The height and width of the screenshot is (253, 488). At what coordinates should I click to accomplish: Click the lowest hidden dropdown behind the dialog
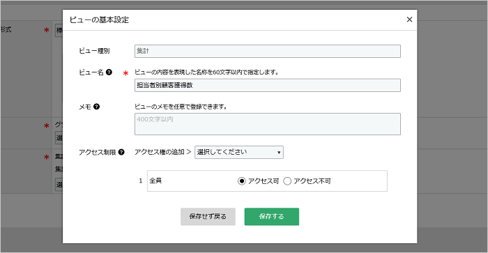tap(59, 185)
